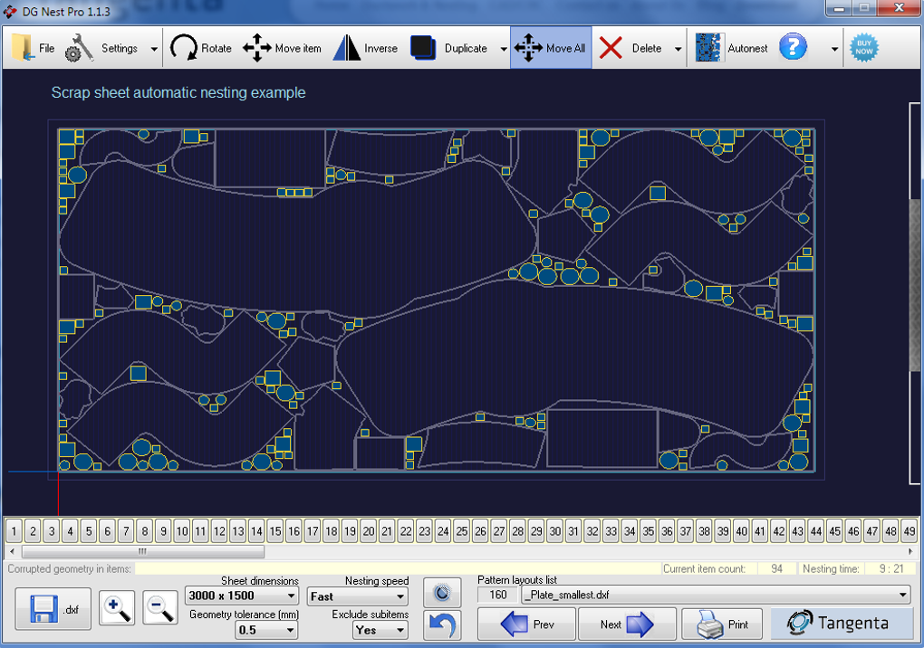Click the Inverse mirror icon
Screen dimensions: 924x648
(347, 48)
